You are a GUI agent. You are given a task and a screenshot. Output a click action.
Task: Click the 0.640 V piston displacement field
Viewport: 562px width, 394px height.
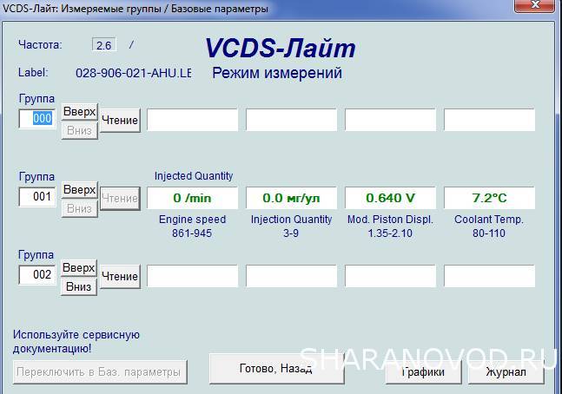390,198
